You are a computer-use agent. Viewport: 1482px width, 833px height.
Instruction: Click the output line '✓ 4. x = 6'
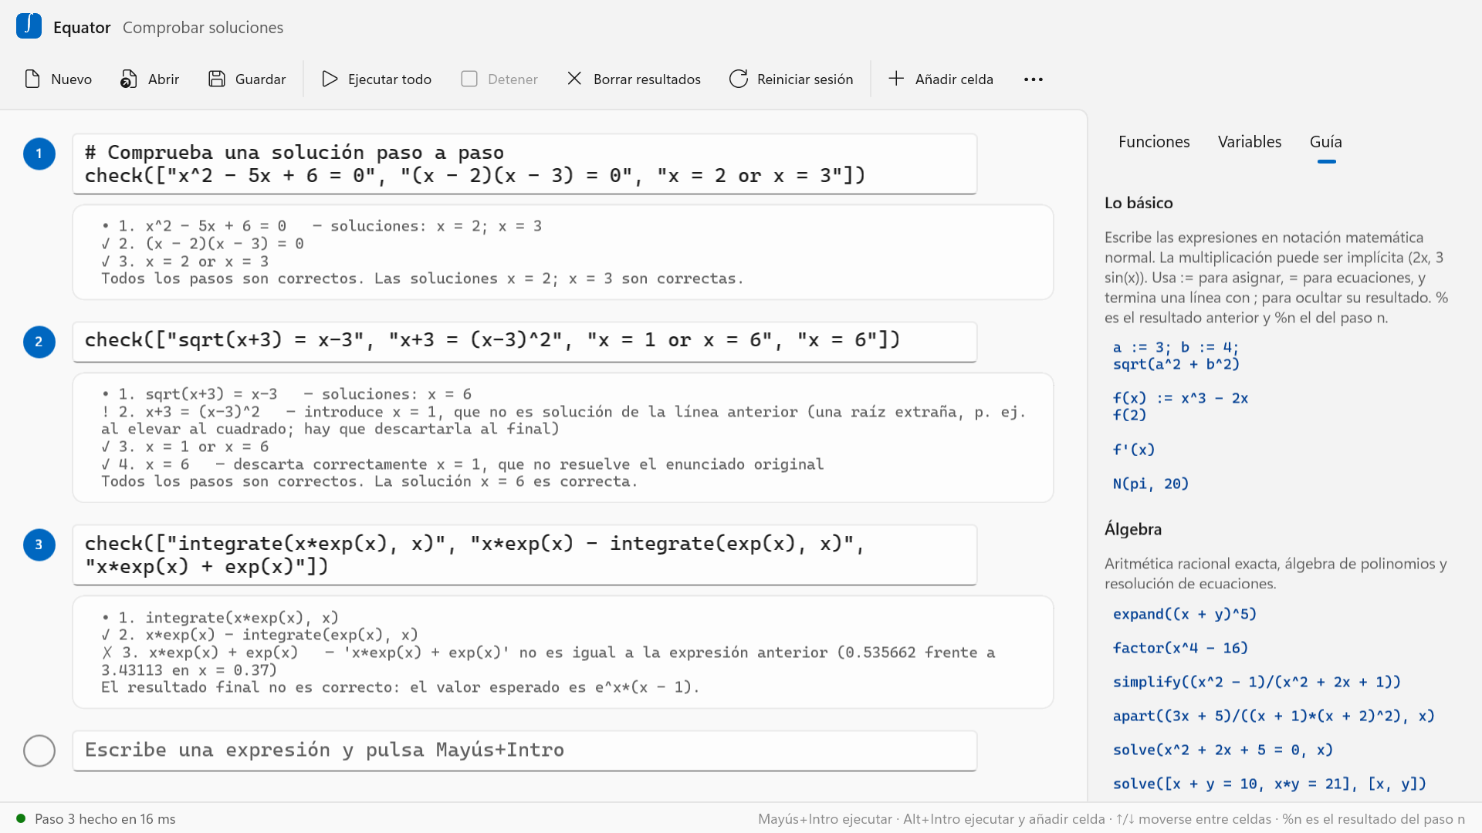[x=462, y=464]
